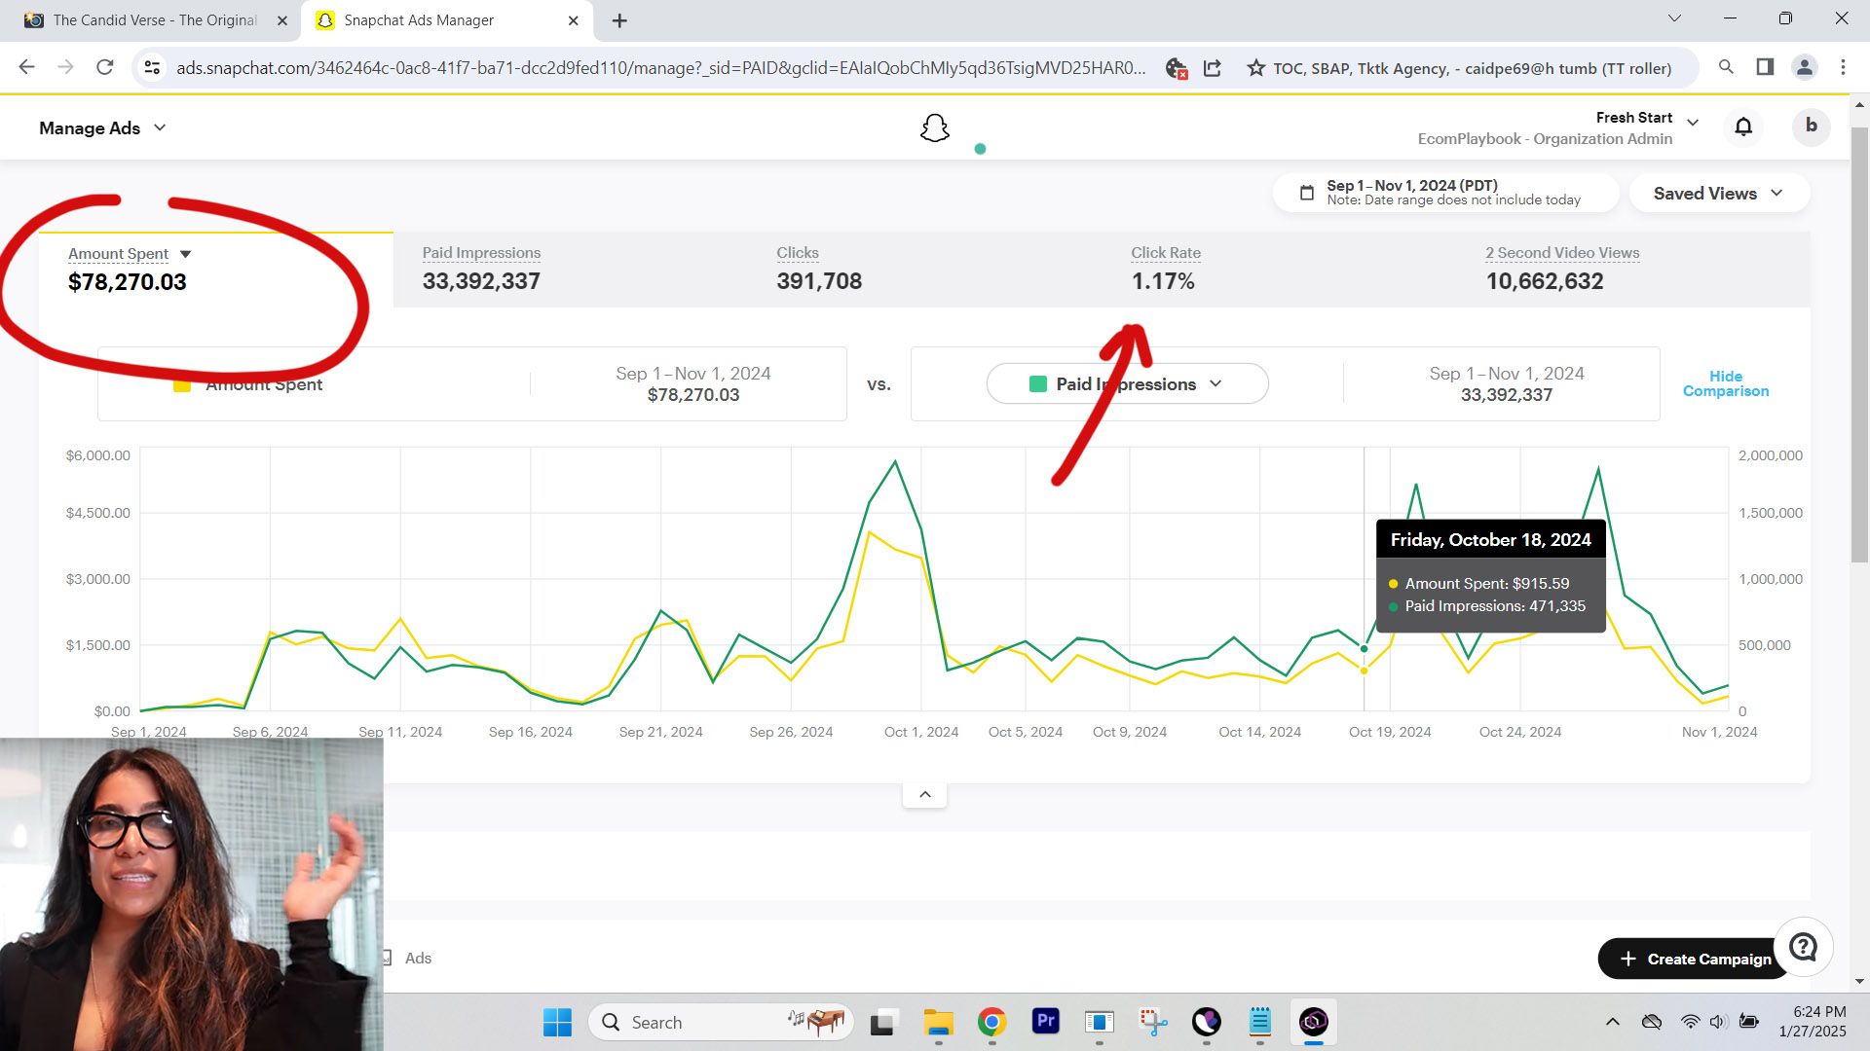Screen dimensions: 1870x1051
Task: Click browser bookmark star icon
Action: click(1256, 68)
